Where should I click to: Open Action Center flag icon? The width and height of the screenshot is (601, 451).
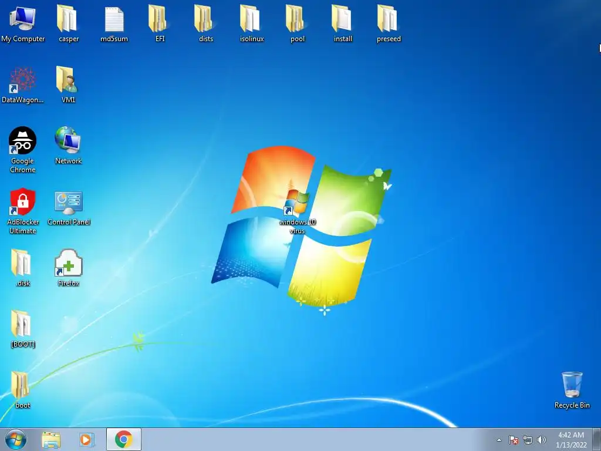tap(514, 440)
